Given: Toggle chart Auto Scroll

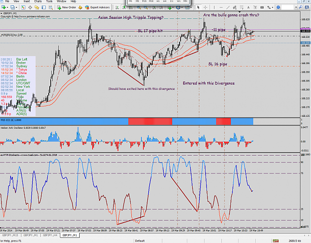Looking at the screenshot, I should 154,7.
